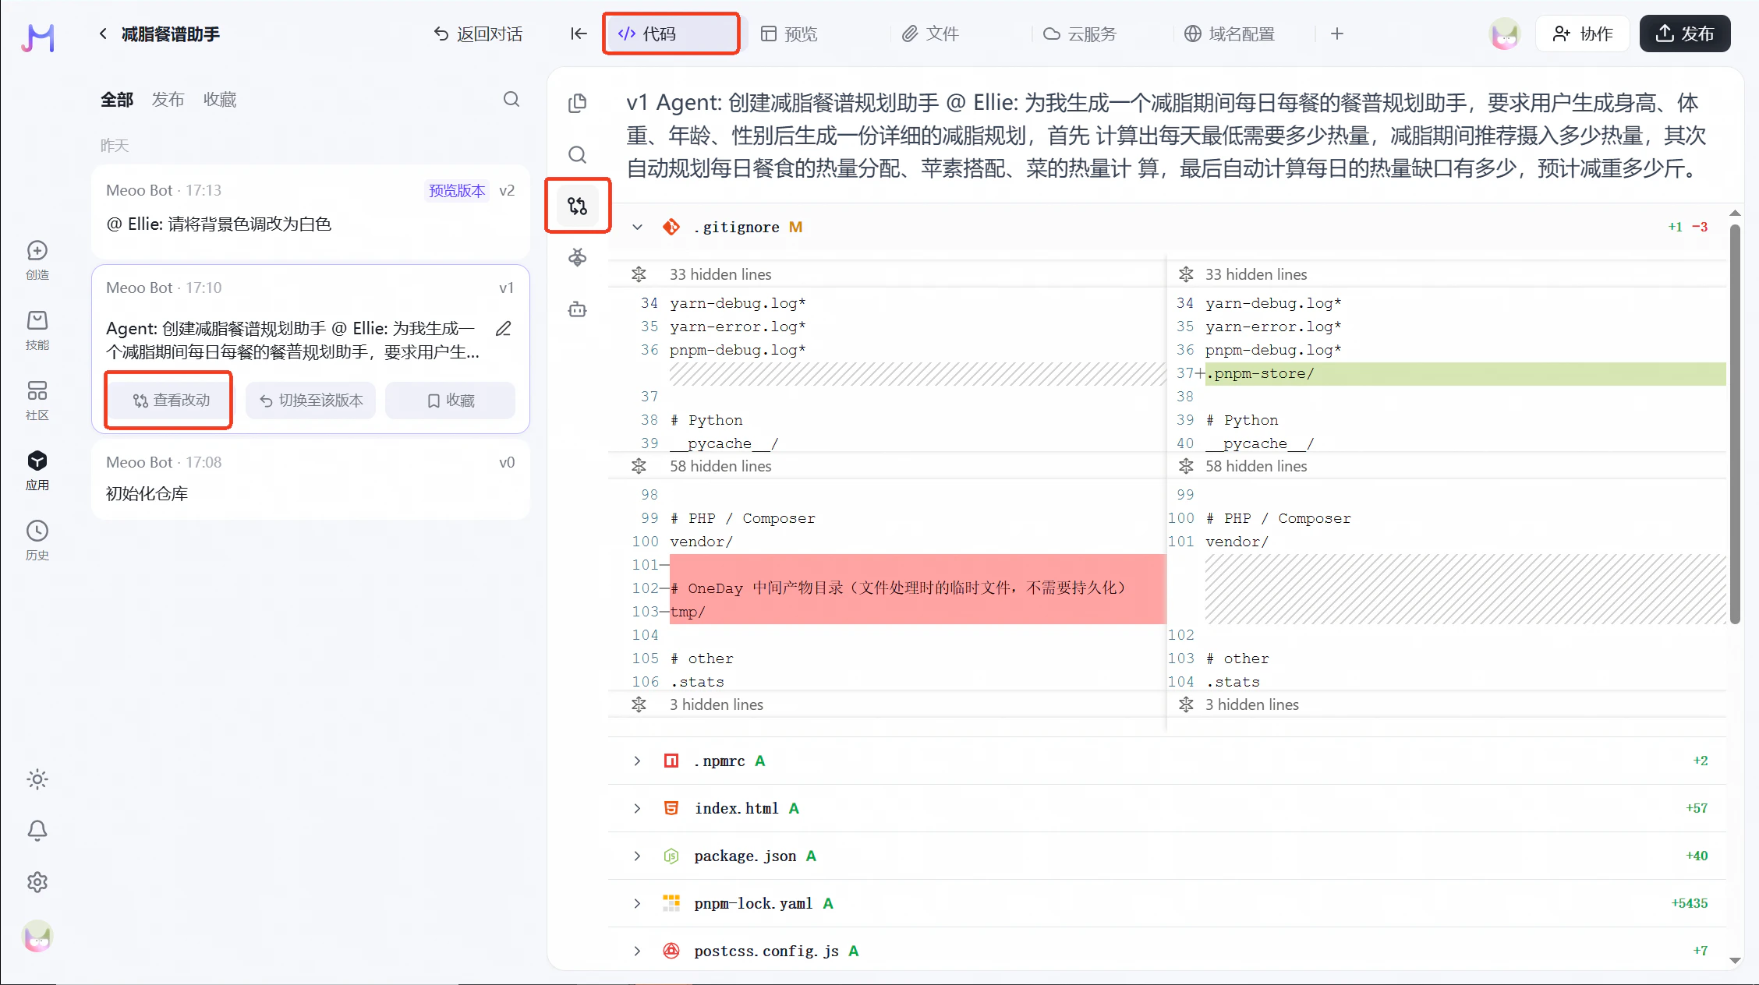Collapse the left panel with the arrow icon
This screenshot has height=985, width=1759.
coord(578,34)
